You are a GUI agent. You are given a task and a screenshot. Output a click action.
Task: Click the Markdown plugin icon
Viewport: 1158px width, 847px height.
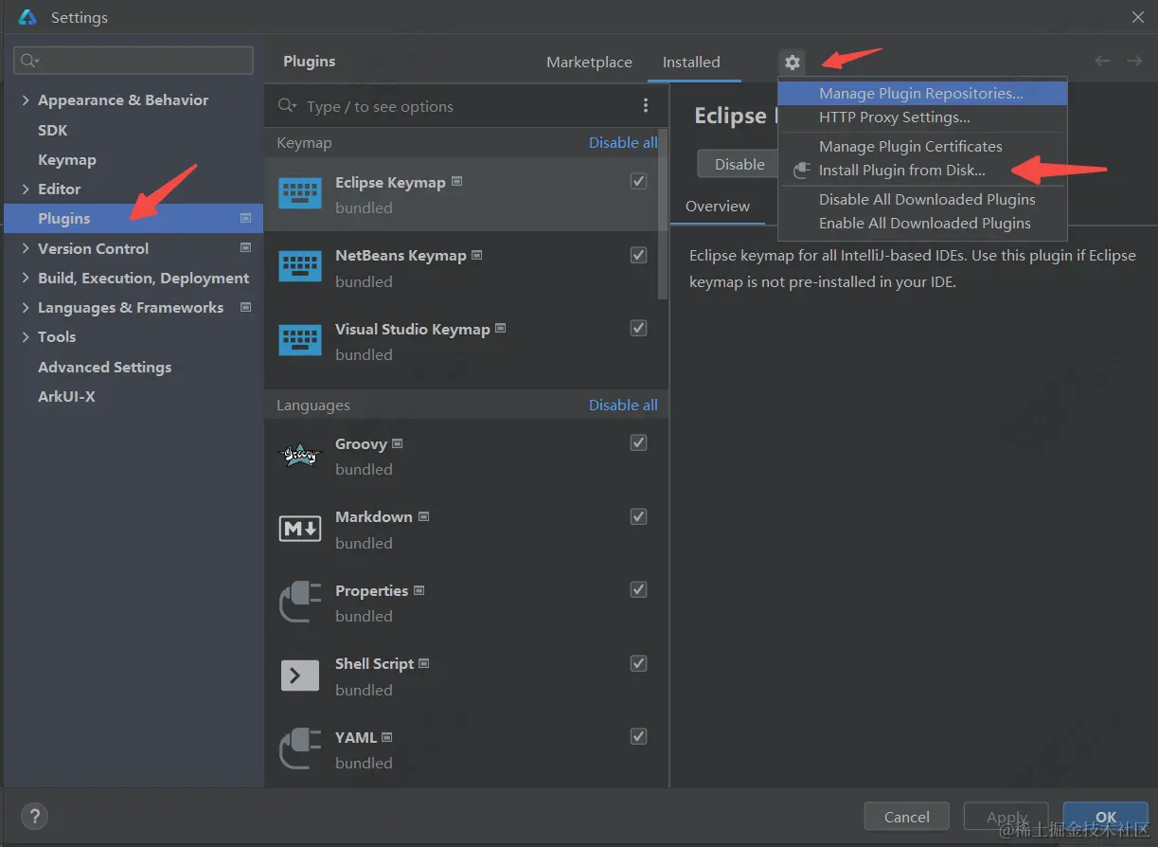[x=300, y=529]
